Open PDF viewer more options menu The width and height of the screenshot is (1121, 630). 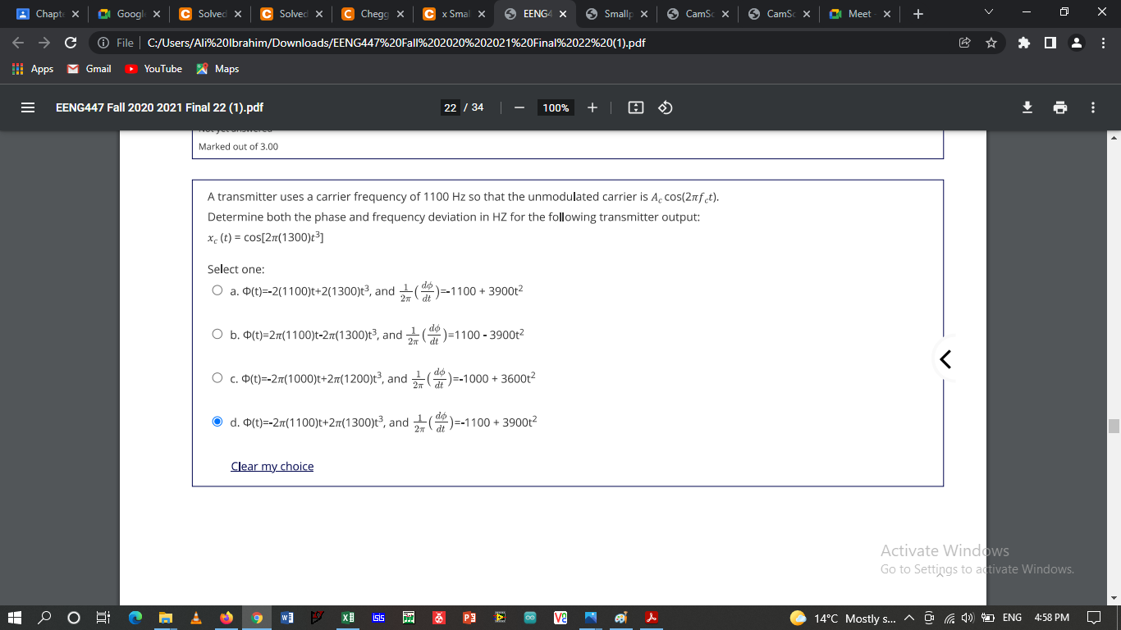tap(1092, 107)
